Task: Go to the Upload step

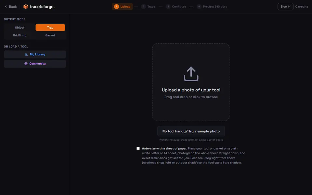Action: coord(122,6)
